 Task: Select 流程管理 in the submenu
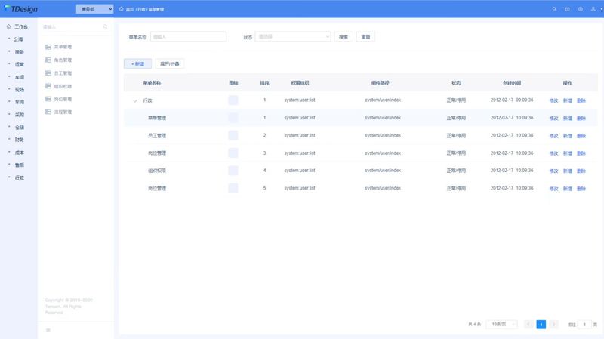tap(63, 112)
